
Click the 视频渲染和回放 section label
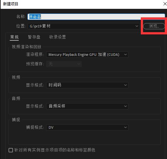pyautogui.click(x=27, y=47)
